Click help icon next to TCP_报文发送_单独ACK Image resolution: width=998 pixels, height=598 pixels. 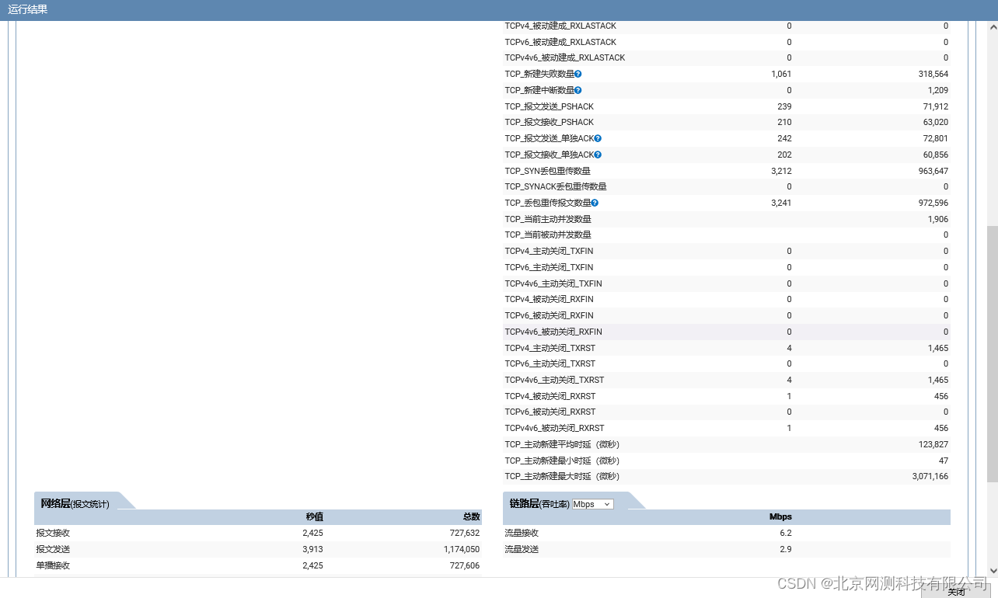pos(598,138)
